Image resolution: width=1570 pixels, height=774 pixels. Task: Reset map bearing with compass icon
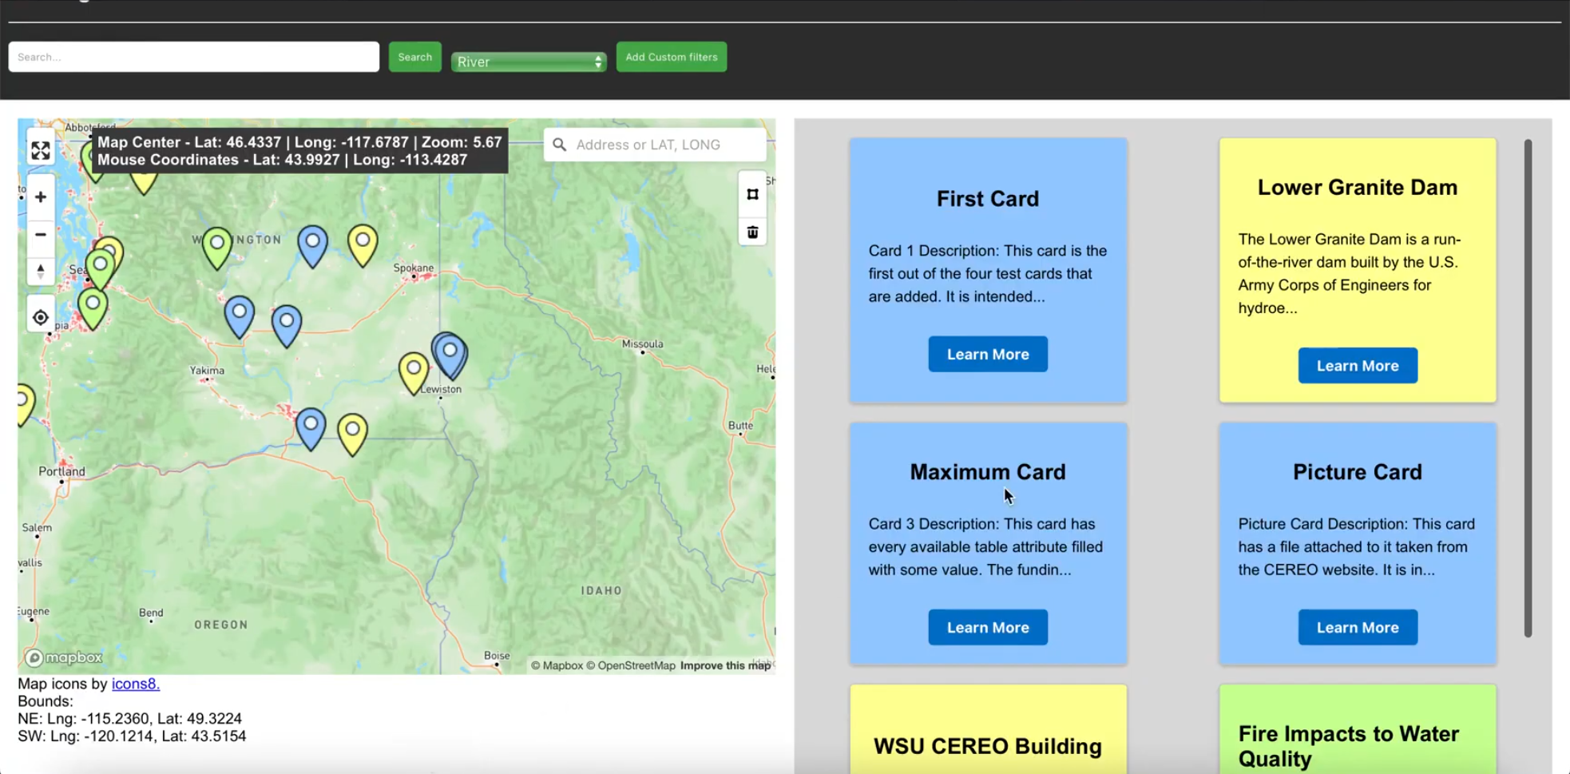(40, 272)
